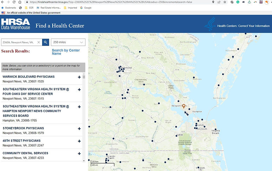Open the green Grammarly extension icon

pyautogui.click(x=238, y=2)
